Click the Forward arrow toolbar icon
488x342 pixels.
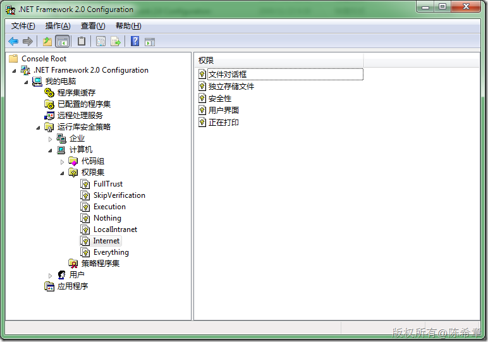pos(28,41)
